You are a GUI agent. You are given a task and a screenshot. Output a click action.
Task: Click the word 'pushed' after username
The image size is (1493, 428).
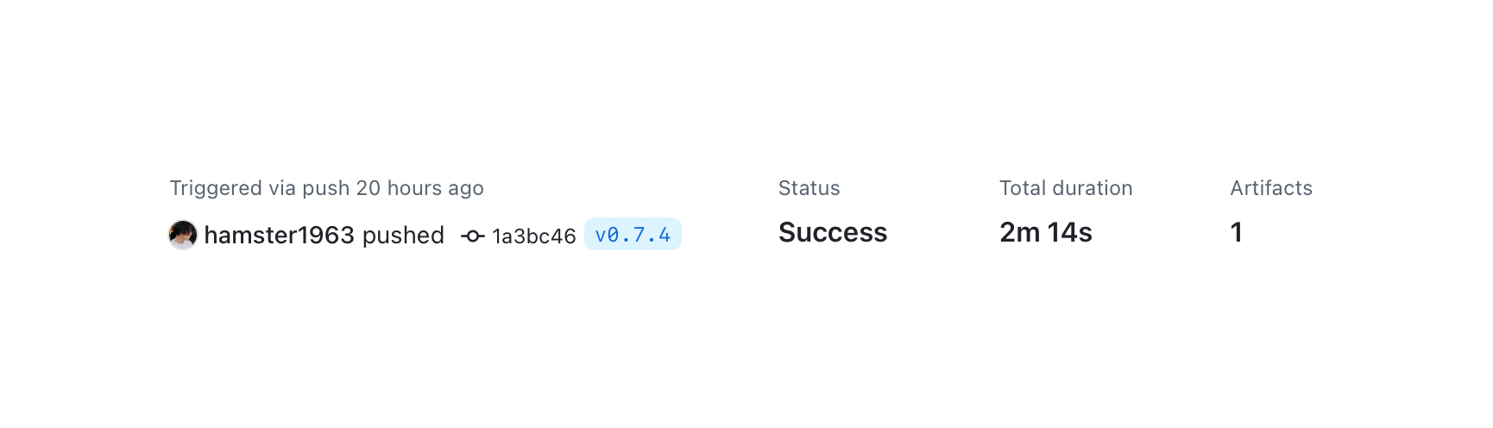(x=403, y=236)
